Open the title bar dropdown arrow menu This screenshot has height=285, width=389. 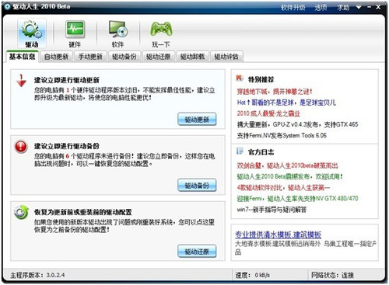359,7
